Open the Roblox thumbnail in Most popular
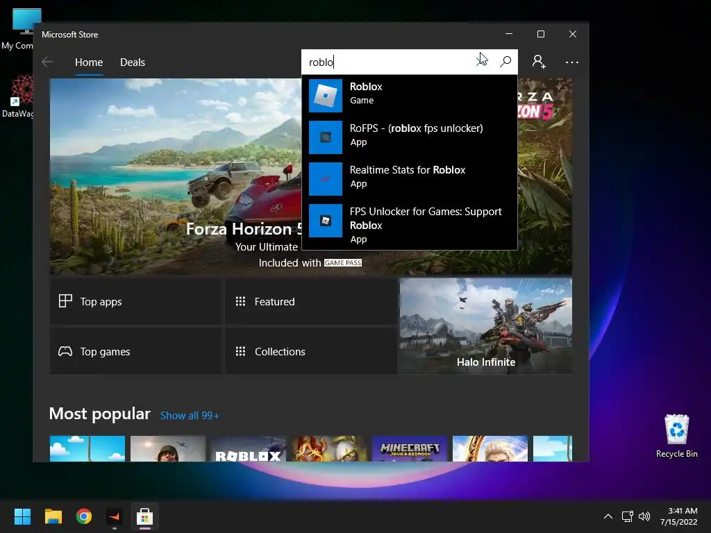Screen dimensions: 711x533 [249, 449]
